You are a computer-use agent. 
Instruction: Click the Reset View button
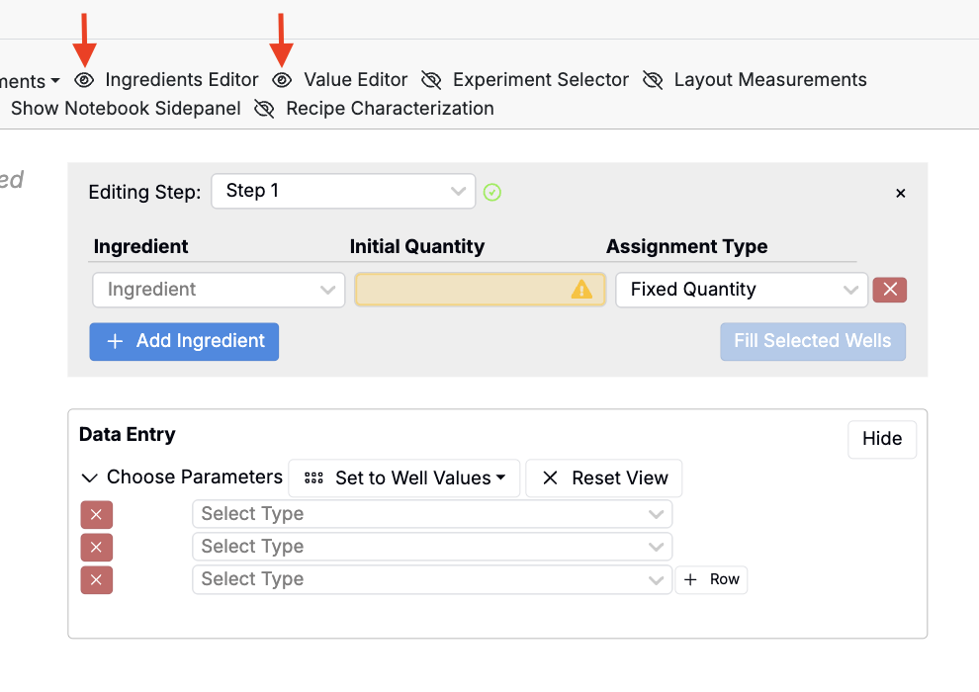604,478
